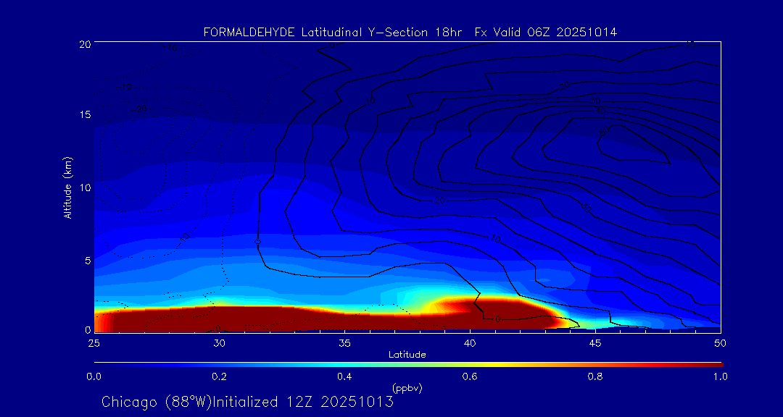Viewport: 783px width, 417px height.
Task: Click the 0.8 colorbar scale label
Action: click(x=595, y=376)
